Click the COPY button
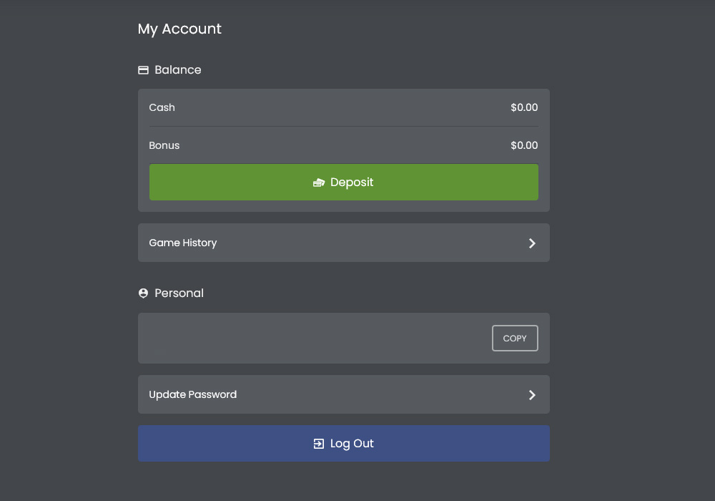Image resolution: width=715 pixels, height=501 pixels. 515,338
